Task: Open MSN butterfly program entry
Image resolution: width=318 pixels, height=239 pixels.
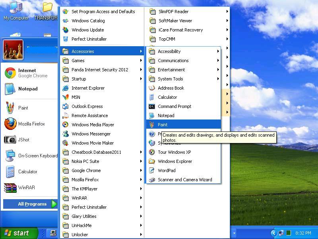Action: coord(102,97)
